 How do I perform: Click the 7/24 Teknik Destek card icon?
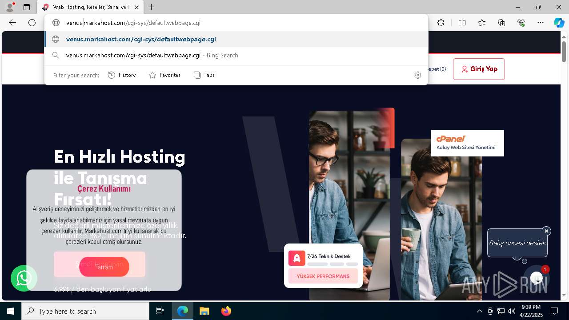point(297,258)
